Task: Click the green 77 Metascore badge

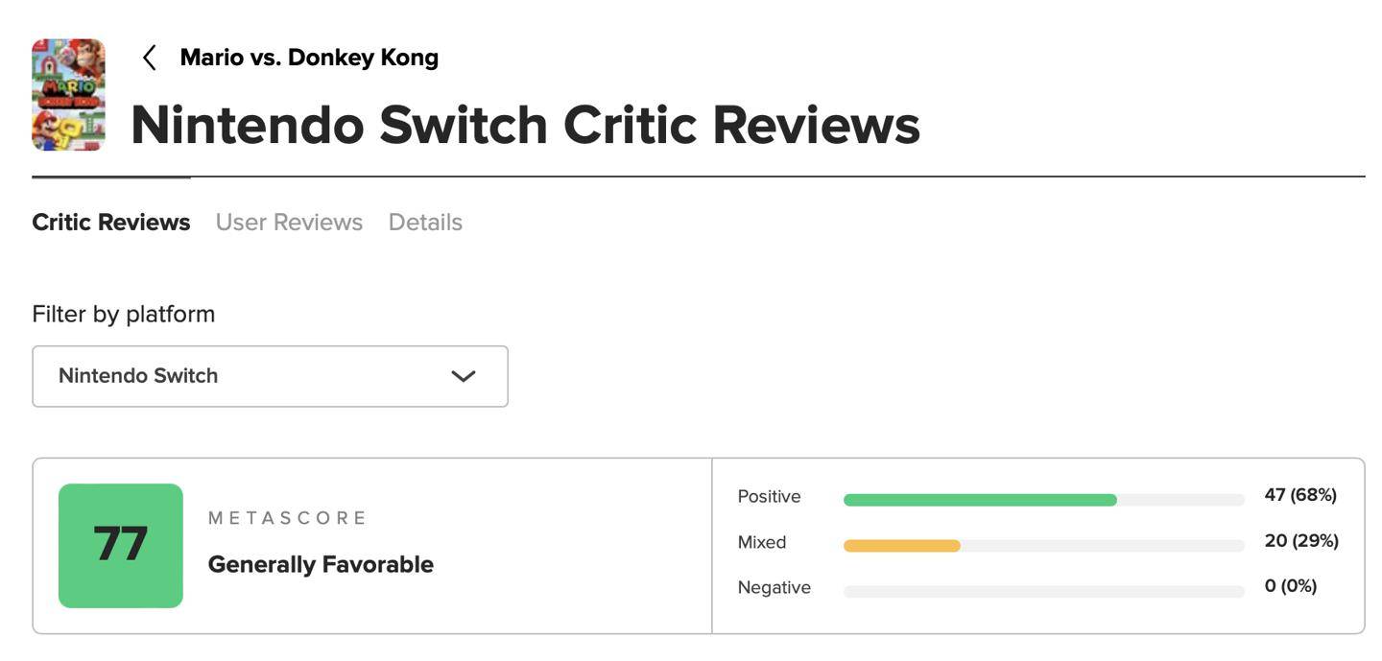Action: (121, 546)
